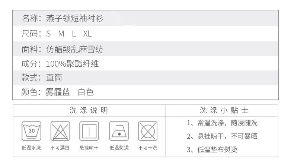This screenshot has height=161, width=294.
Task: Select size M in the size row
Action: tap(61, 34)
